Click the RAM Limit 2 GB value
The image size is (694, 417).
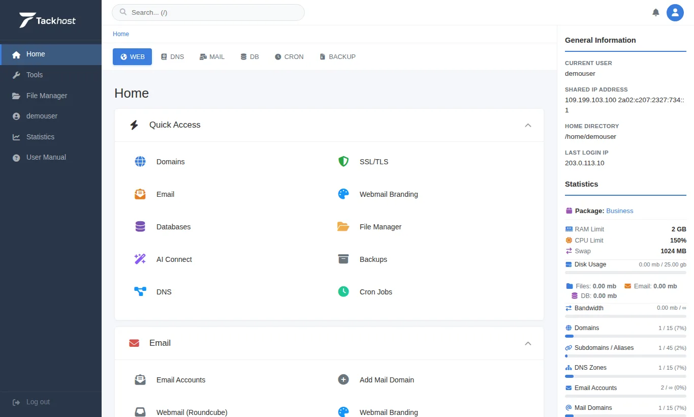[x=679, y=229]
